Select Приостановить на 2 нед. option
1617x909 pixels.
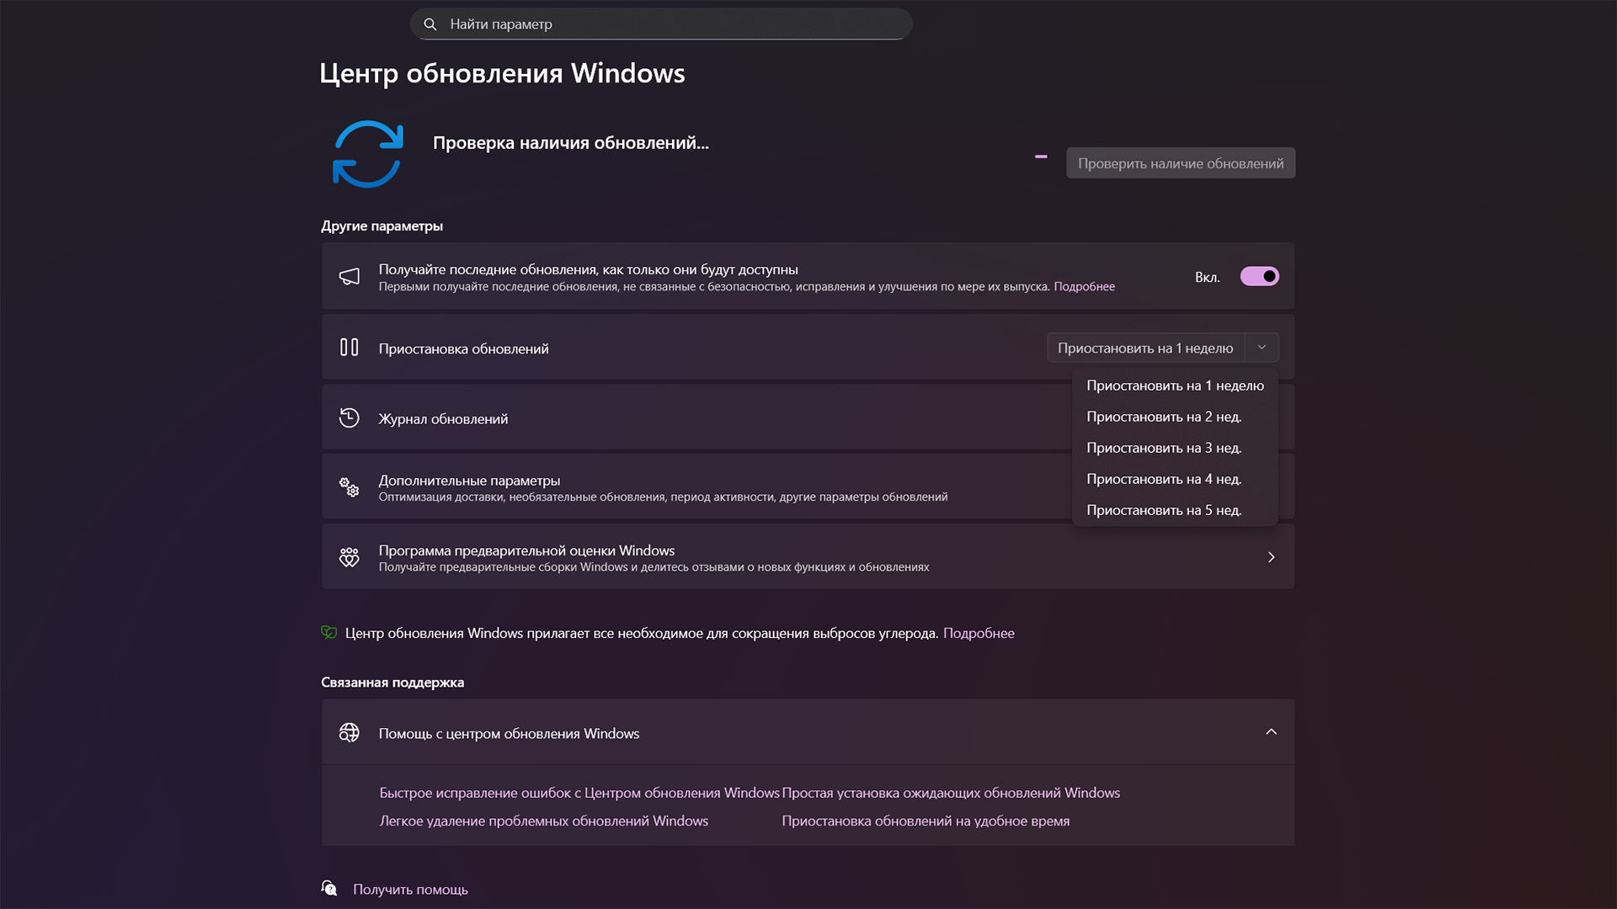(x=1176, y=417)
